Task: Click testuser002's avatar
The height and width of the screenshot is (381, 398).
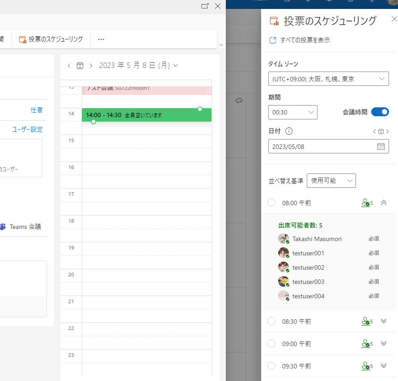Action: (284, 267)
